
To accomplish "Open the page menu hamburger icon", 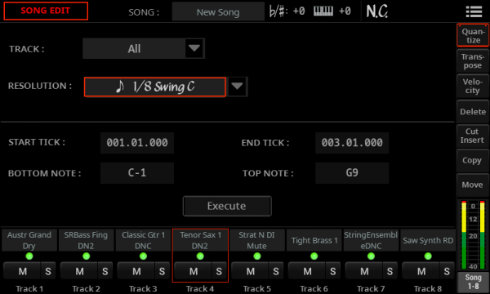I will [474, 11].
